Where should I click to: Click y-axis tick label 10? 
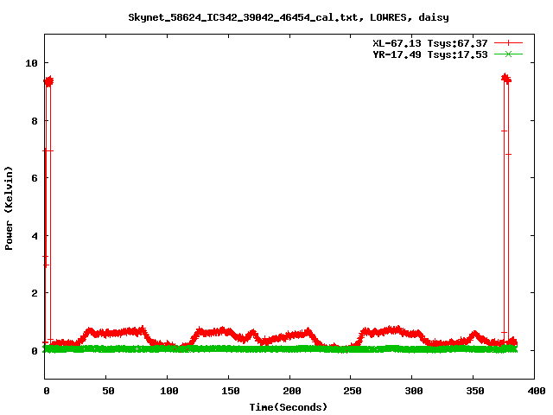point(31,63)
